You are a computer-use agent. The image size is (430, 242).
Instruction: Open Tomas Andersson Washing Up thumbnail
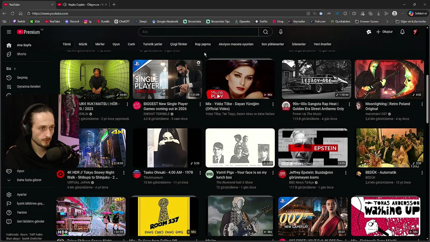386,216
